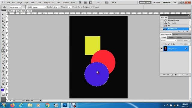Show more workspaces chevron
This screenshot has width=192, height=108.
pos(175,2)
